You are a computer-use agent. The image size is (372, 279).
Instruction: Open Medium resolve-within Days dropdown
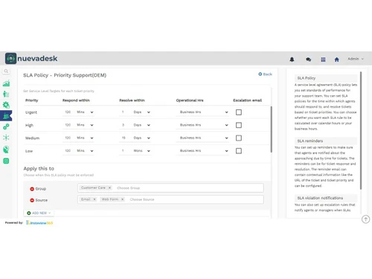click(x=141, y=138)
